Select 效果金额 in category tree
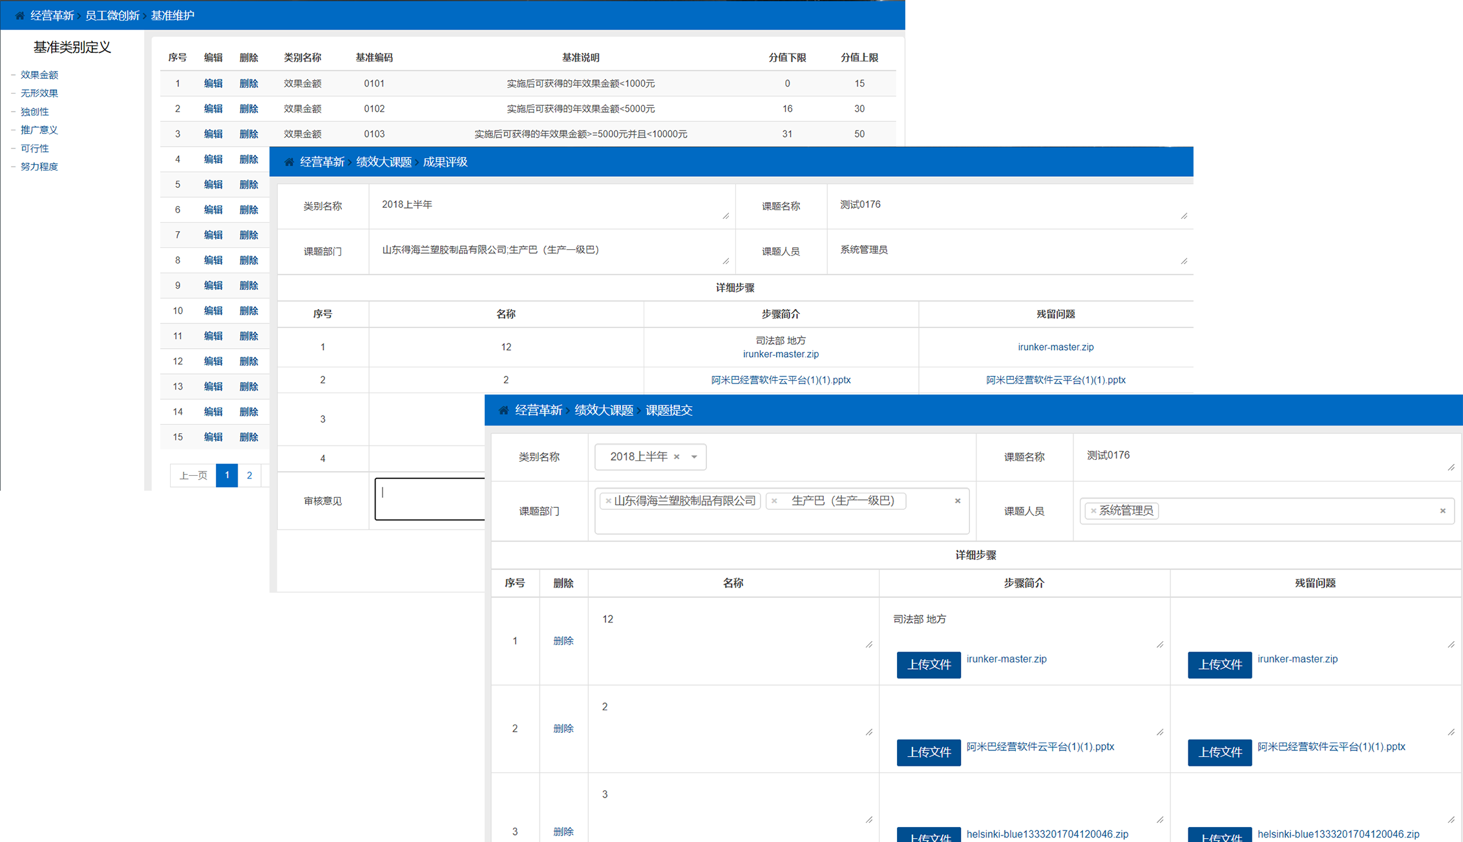 tap(39, 75)
